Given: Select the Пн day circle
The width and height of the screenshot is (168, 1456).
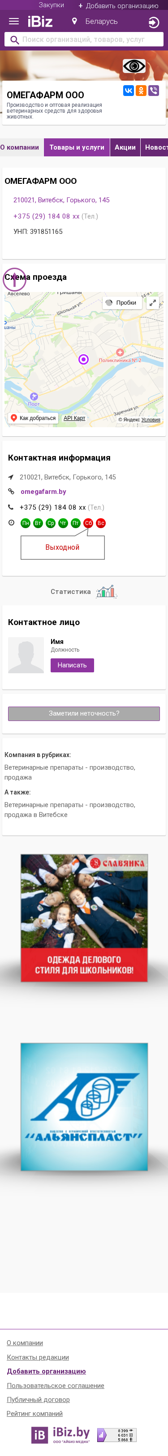Looking at the screenshot, I should click(25, 523).
